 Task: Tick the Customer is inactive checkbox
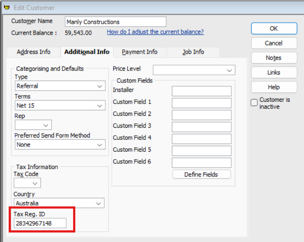pos(254,102)
